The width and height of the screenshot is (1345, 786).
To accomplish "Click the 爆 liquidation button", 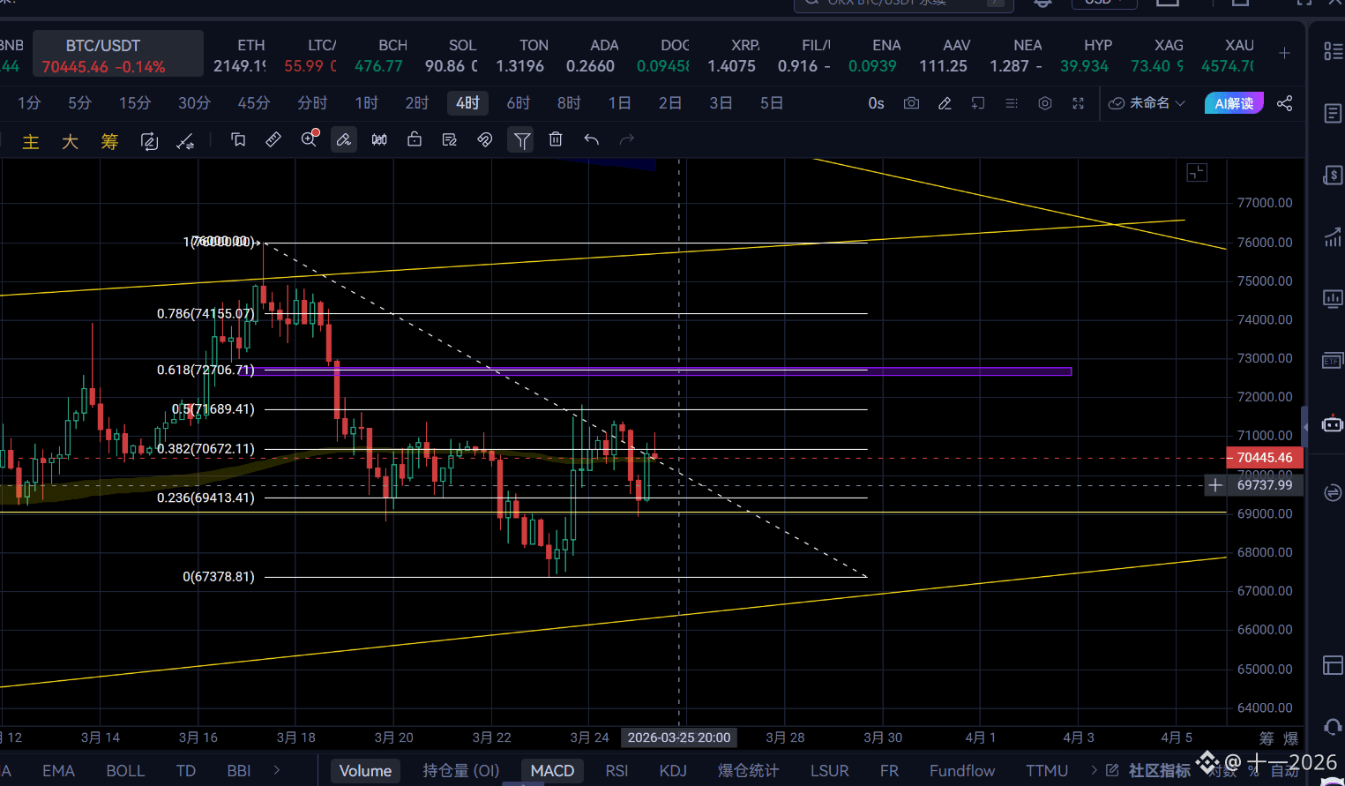I will pos(1291,738).
